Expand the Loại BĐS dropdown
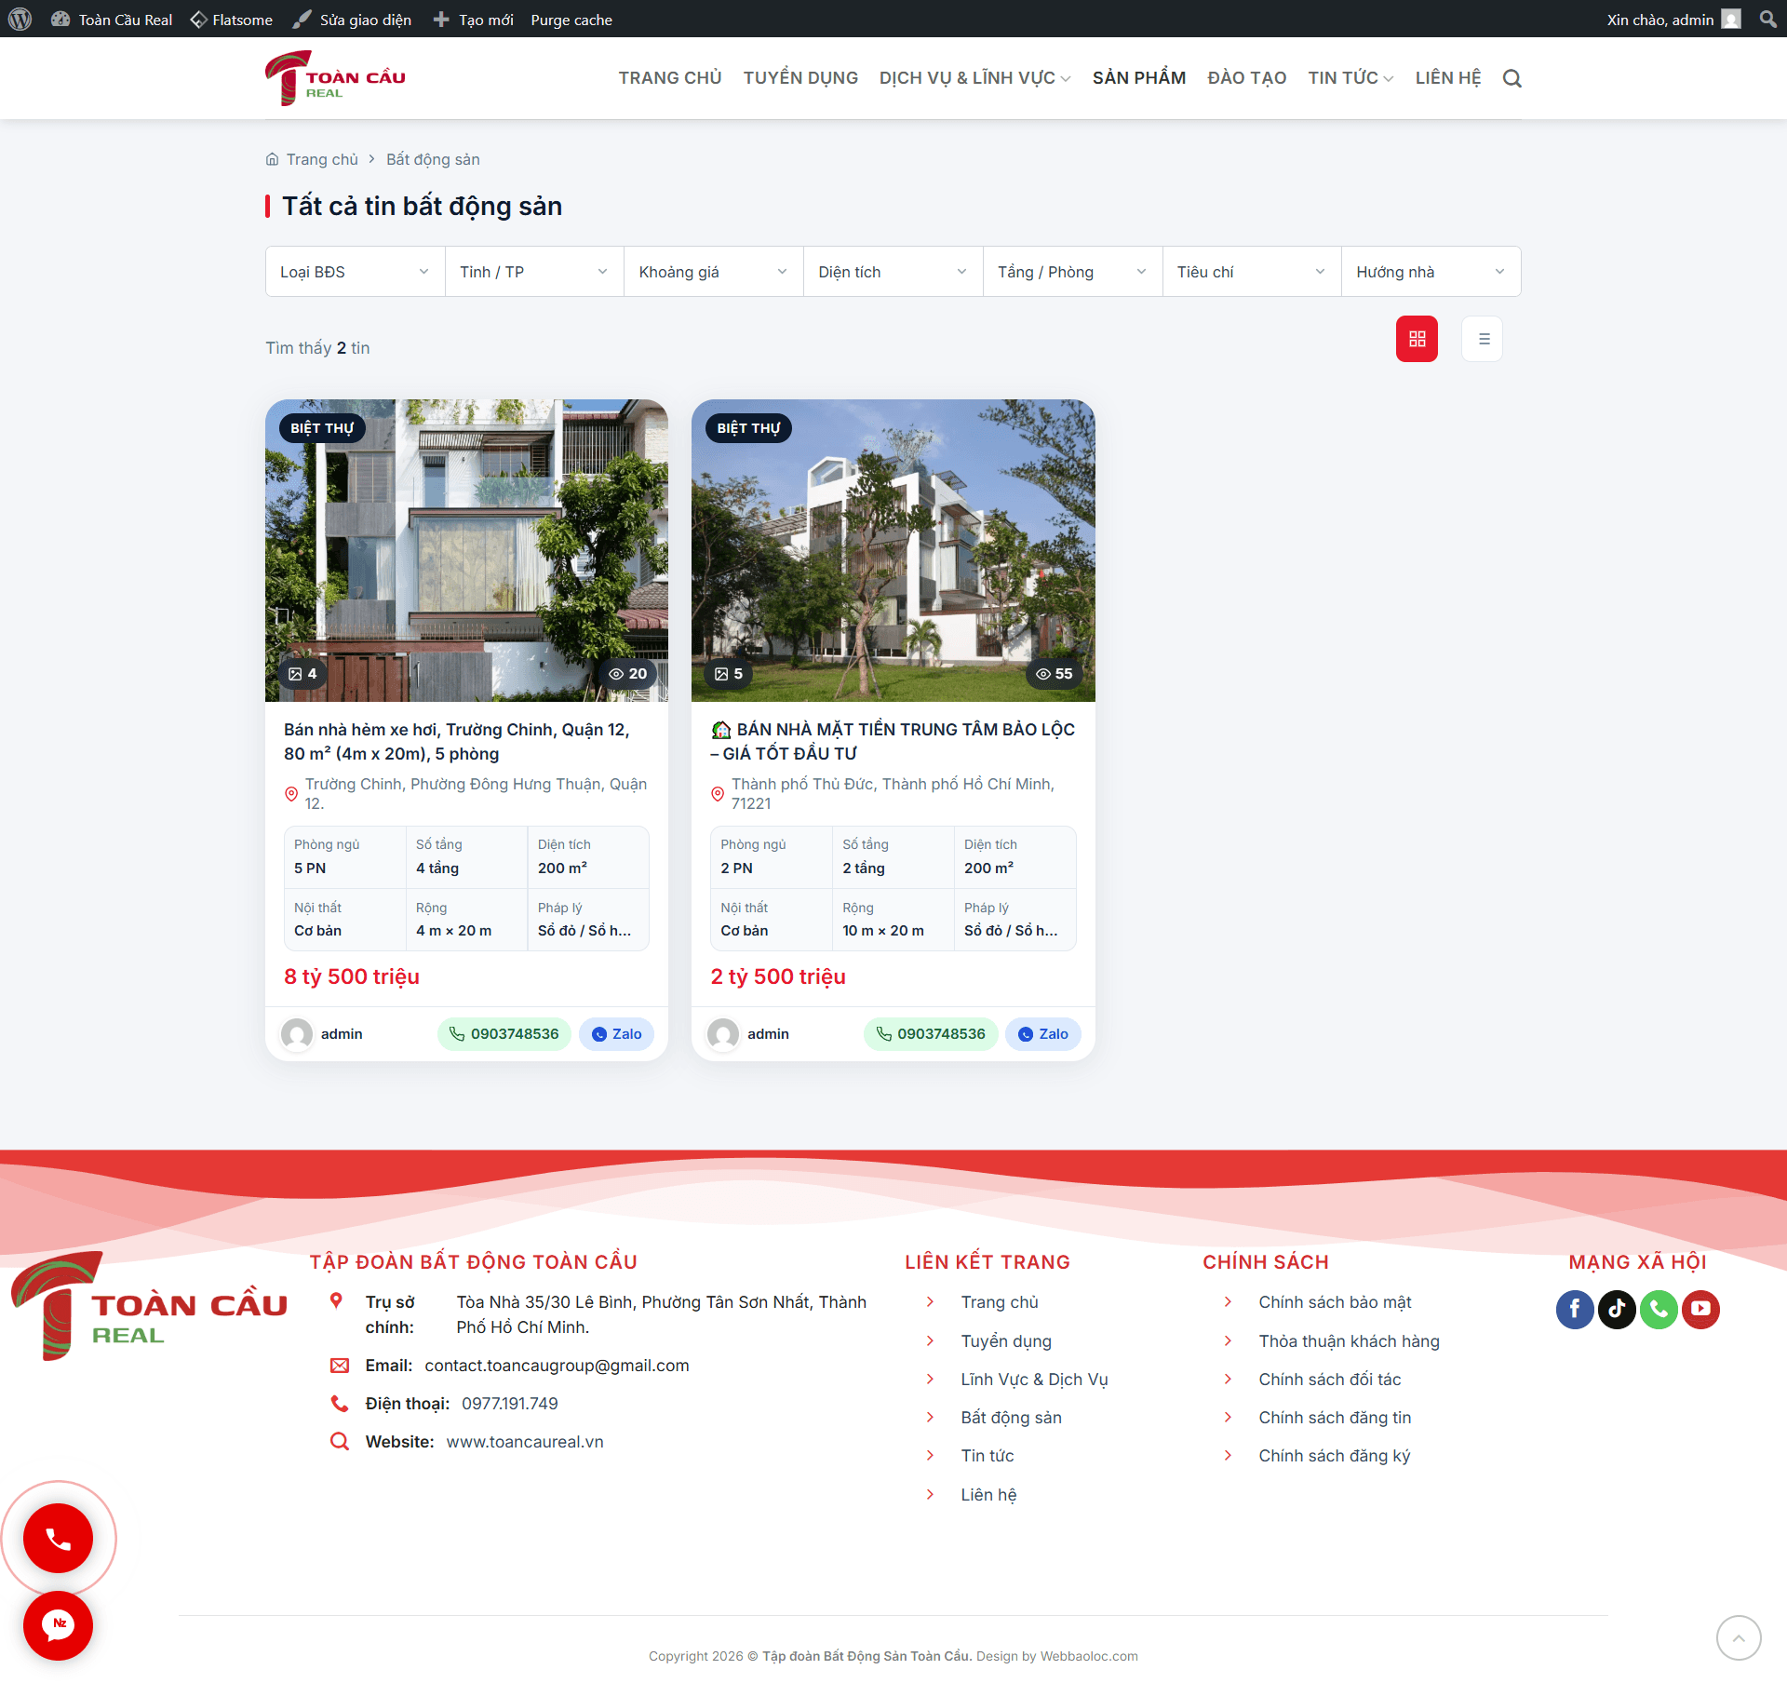The width and height of the screenshot is (1787, 1683). point(355,272)
